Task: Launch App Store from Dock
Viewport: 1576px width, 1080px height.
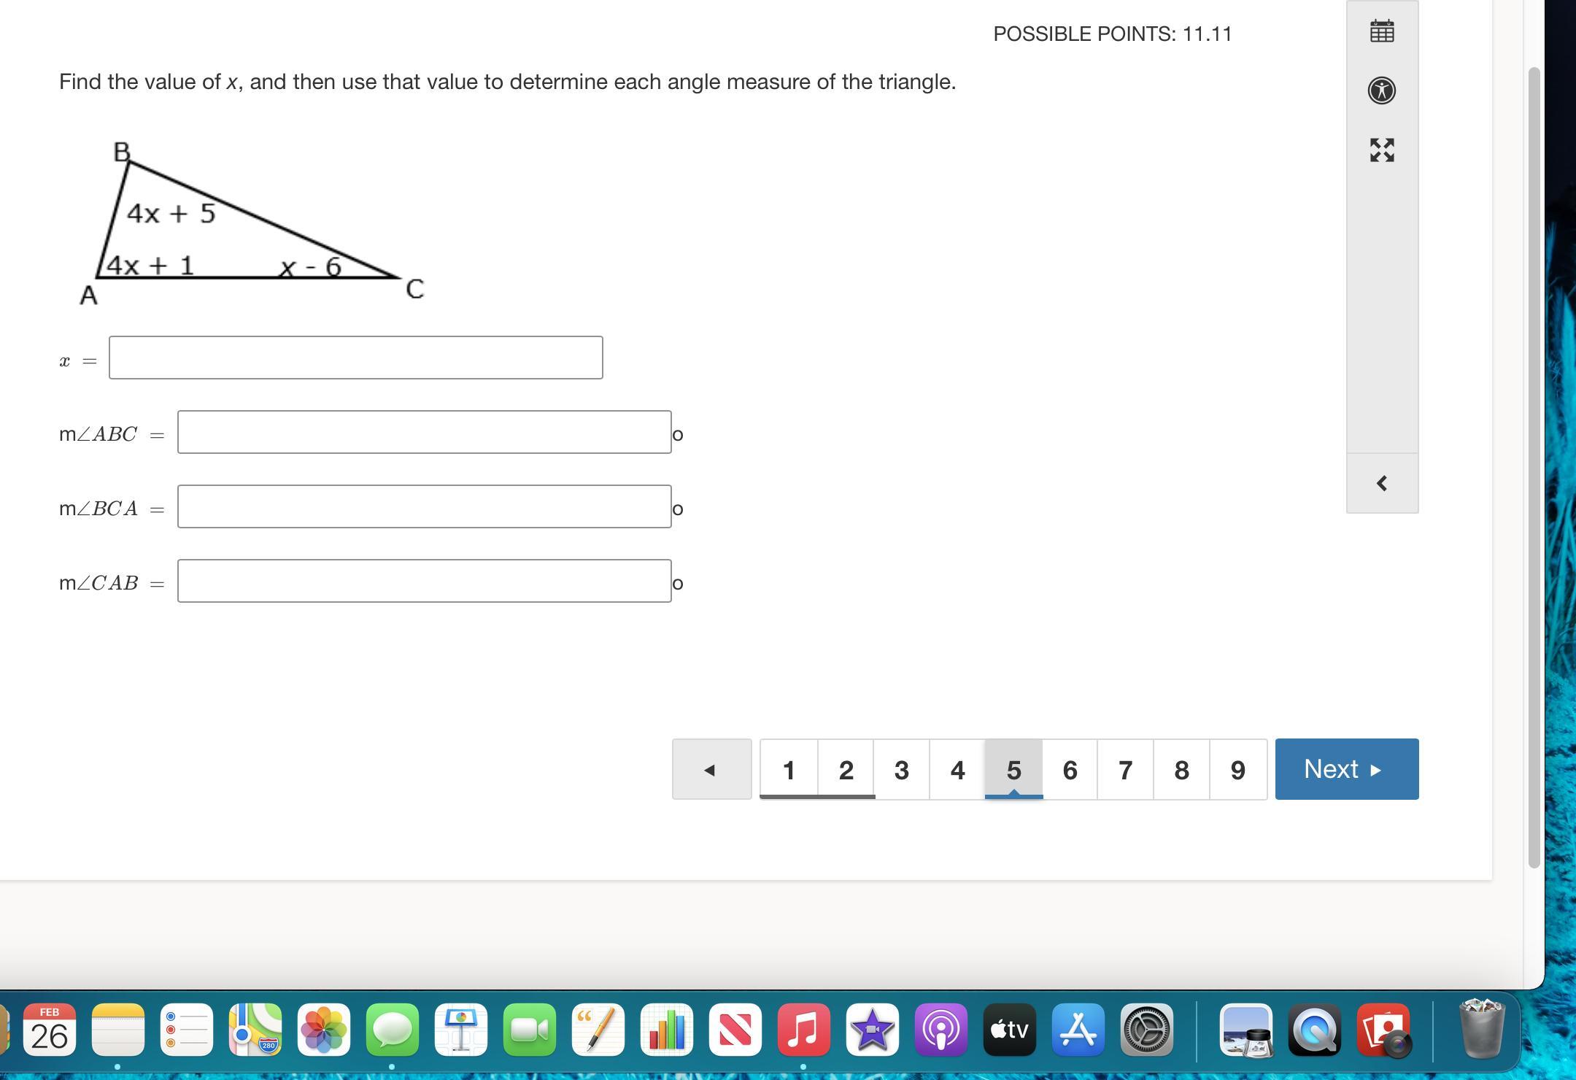Action: [x=1078, y=1030]
